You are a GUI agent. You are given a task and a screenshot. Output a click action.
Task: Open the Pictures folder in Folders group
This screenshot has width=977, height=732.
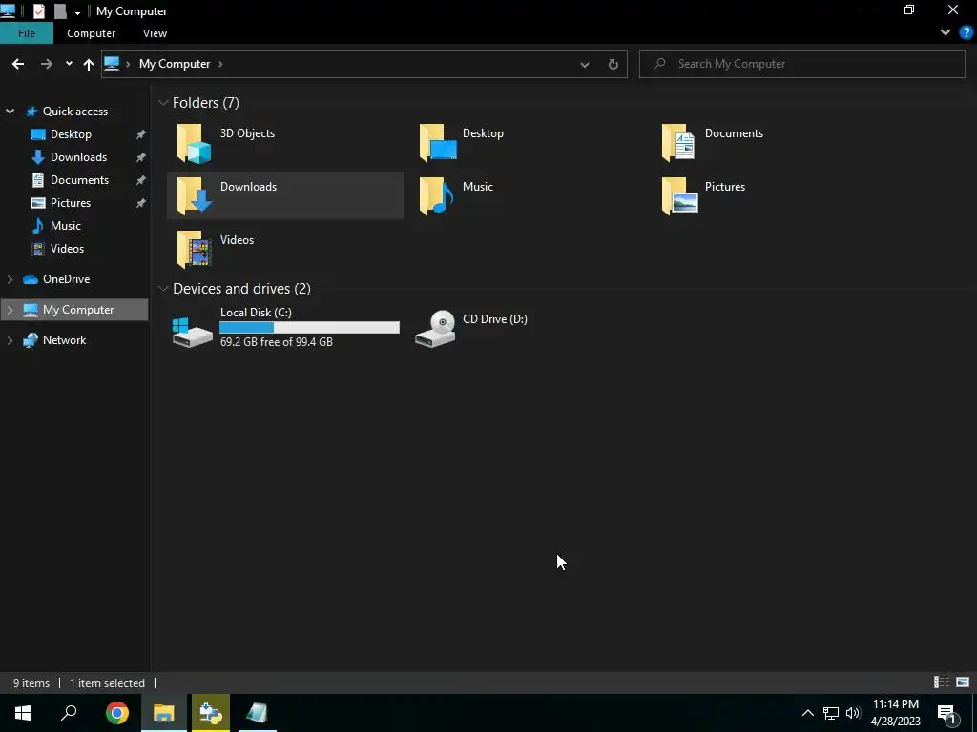[679, 196]
